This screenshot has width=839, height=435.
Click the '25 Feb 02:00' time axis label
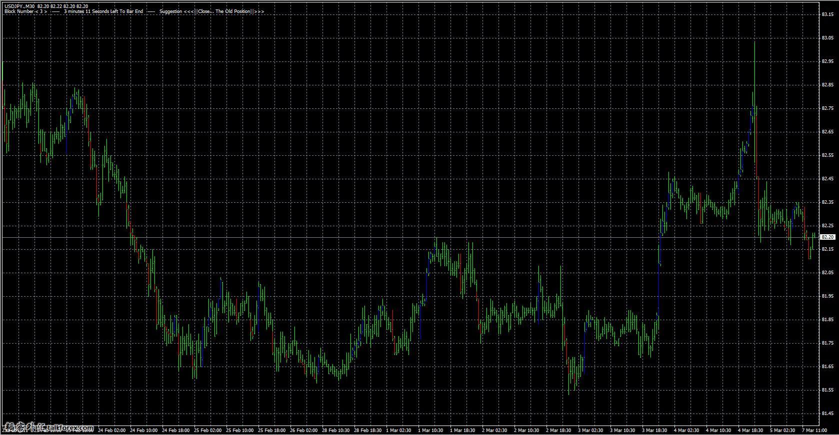[207, 430]
